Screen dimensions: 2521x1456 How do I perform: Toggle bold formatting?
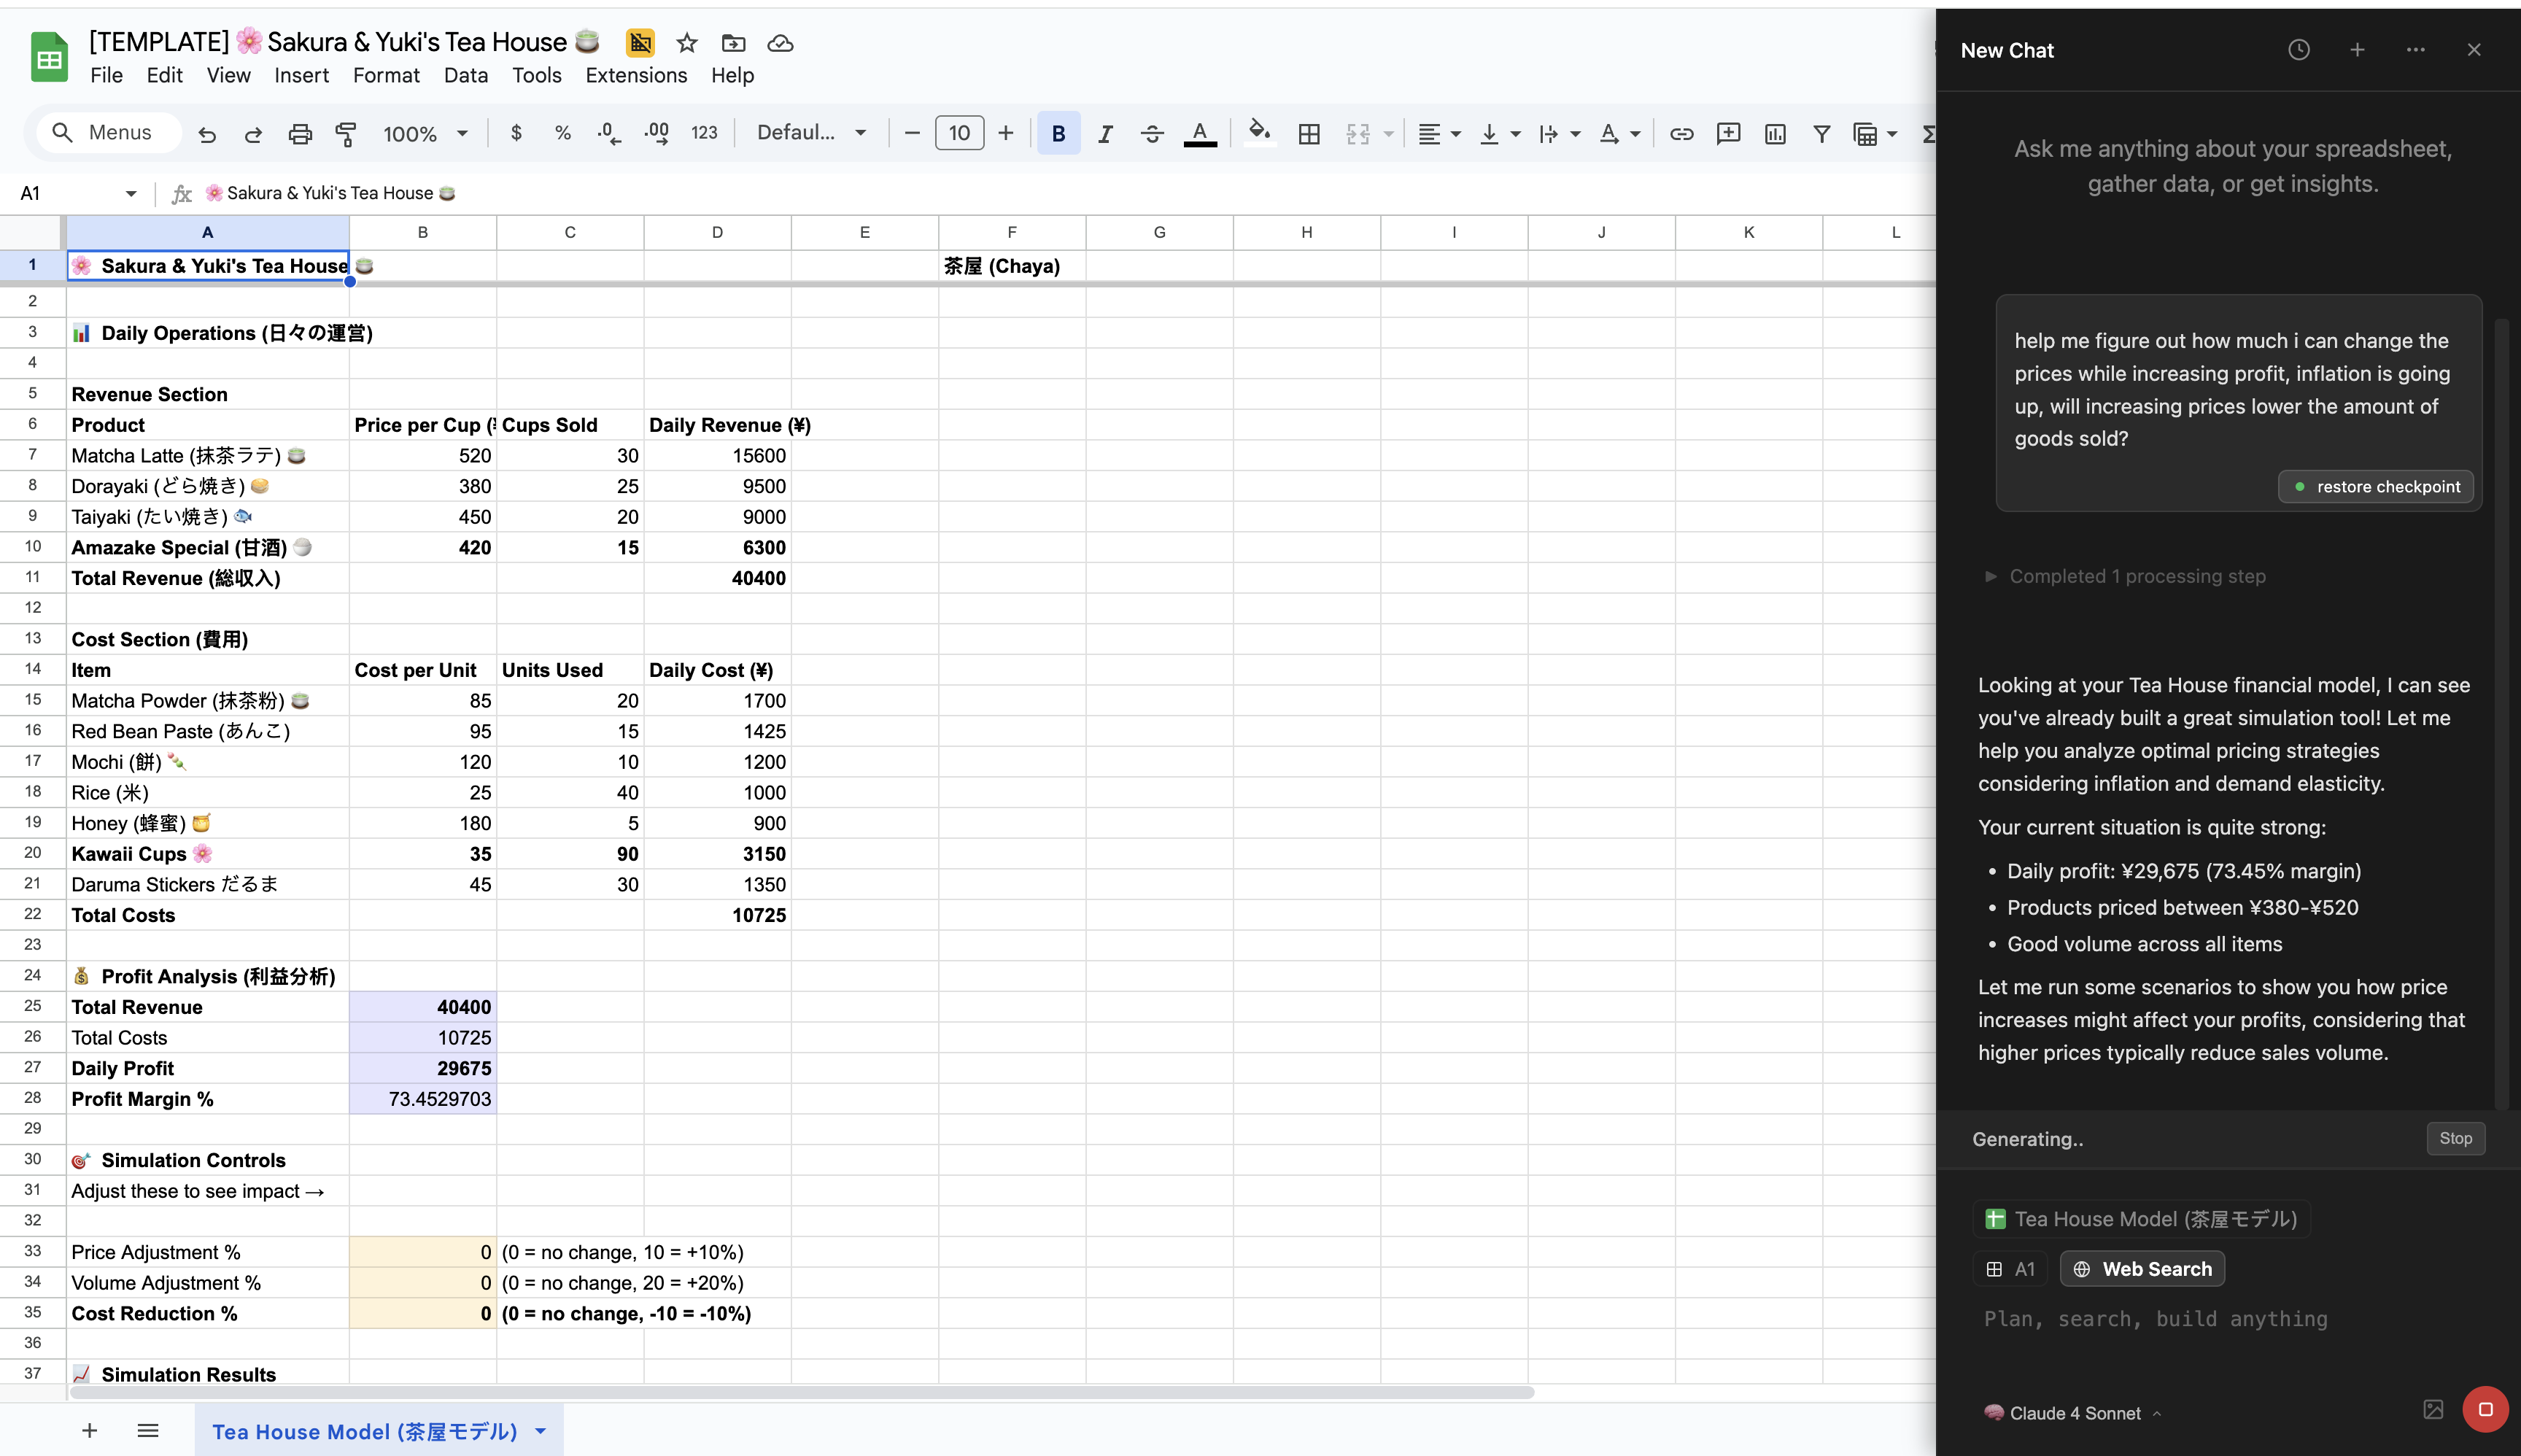pyautogui.click(x=1058, y=132)
